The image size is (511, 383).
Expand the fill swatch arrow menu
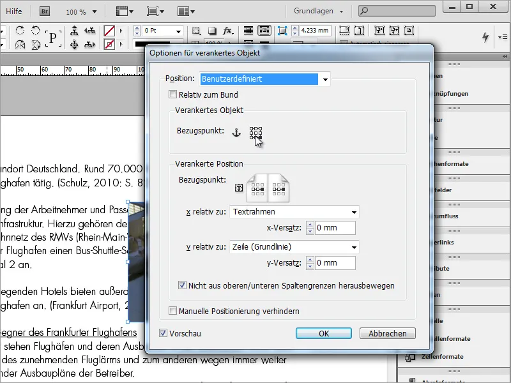pos(121,31)
